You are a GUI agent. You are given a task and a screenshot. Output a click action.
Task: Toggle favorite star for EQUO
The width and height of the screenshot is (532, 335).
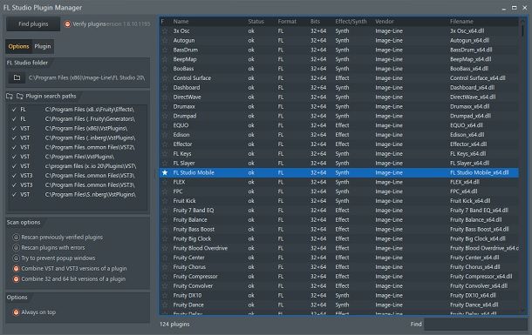pos(165,125)
